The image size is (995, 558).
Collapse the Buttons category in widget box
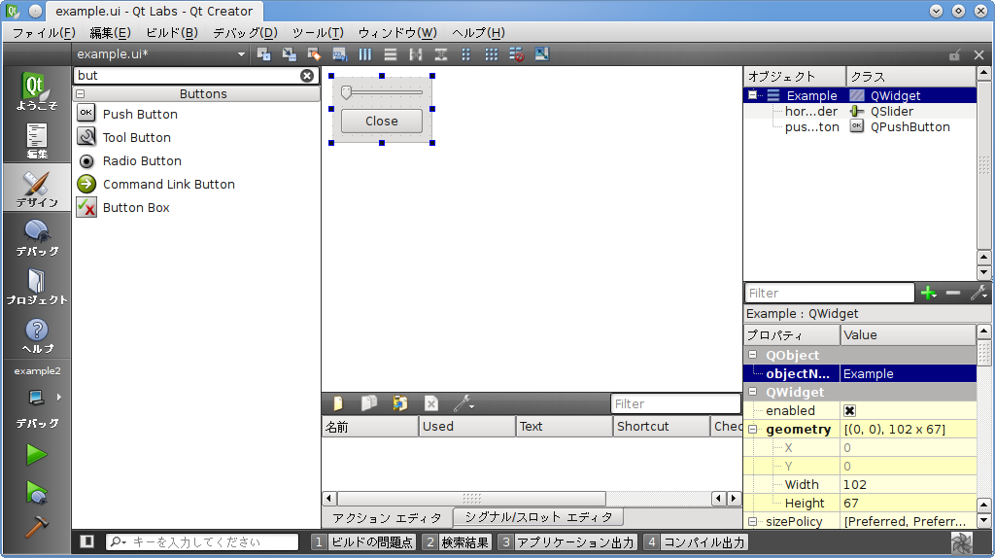click(x=80, y=94)
